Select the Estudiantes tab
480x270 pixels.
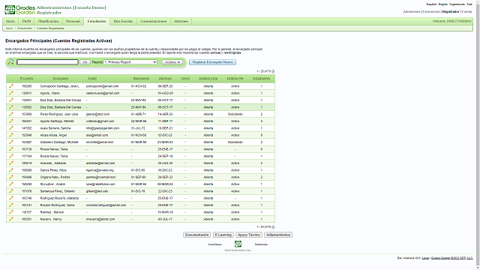pos(97,22)
